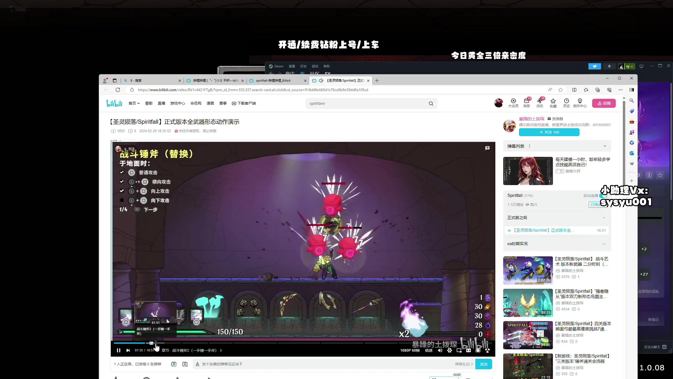Open the 游戏中心 navigation item
Viewport: 673px width, 379px height.
click(x=177, y=103)
